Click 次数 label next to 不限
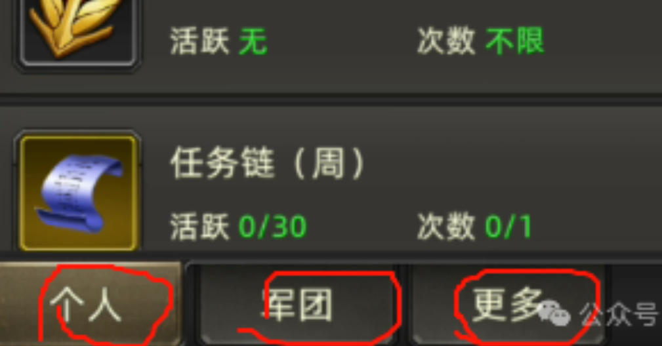662x346 pixels. point(447,41)
